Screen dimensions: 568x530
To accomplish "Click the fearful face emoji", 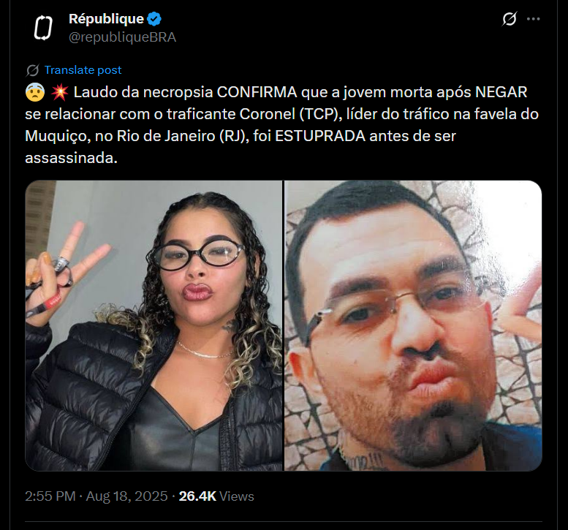I will 35,92.
